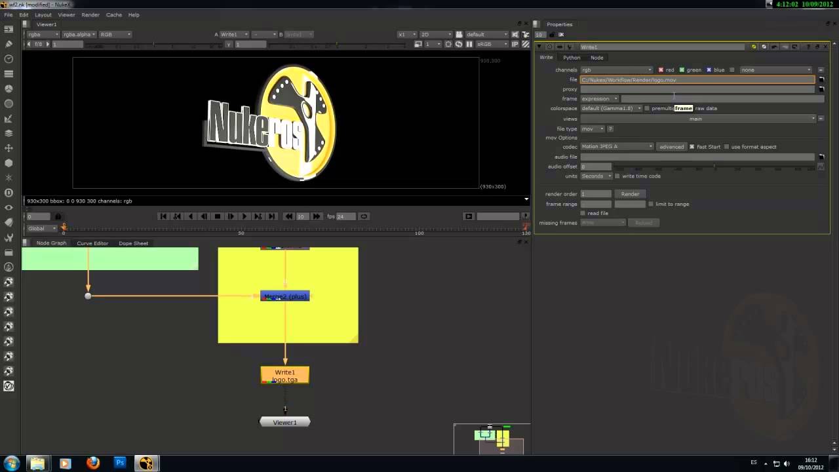
Task: Enable the limit to range checkbox
Action: point(651,204)
